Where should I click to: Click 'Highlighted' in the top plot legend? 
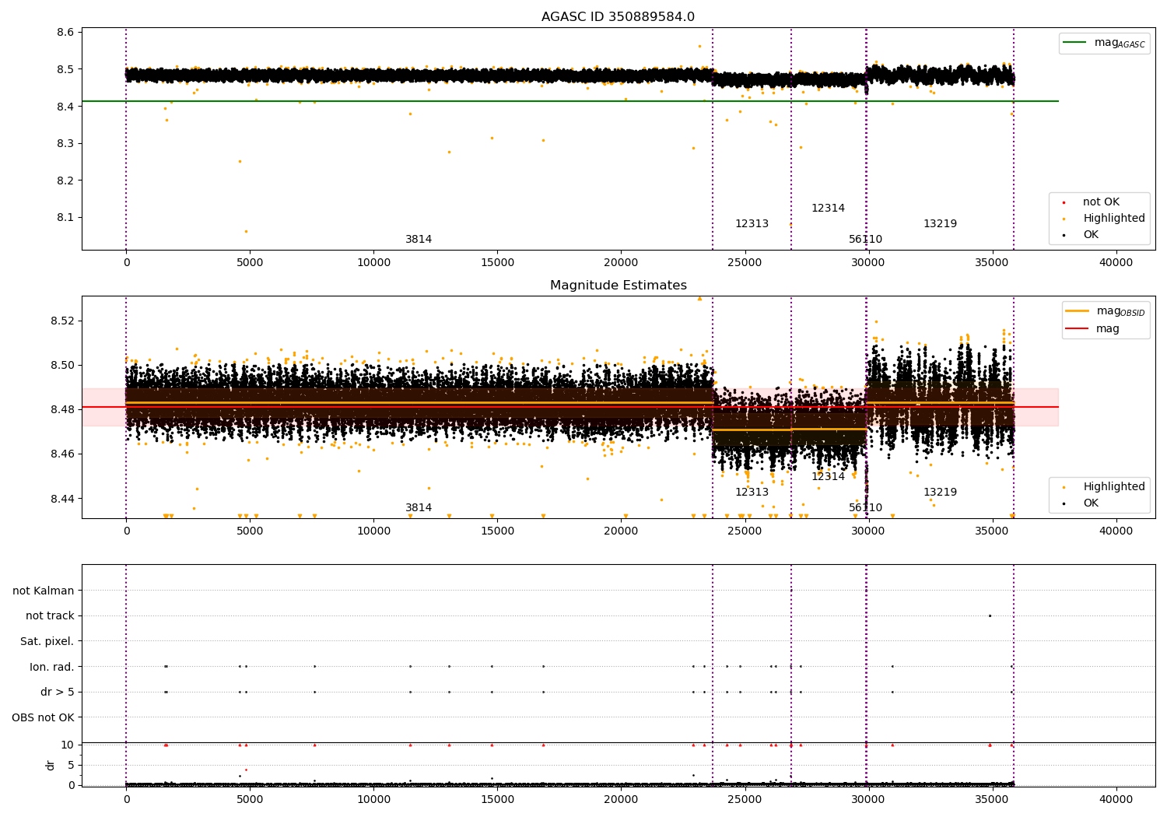pyautogui.click(x=1114, y=219)
